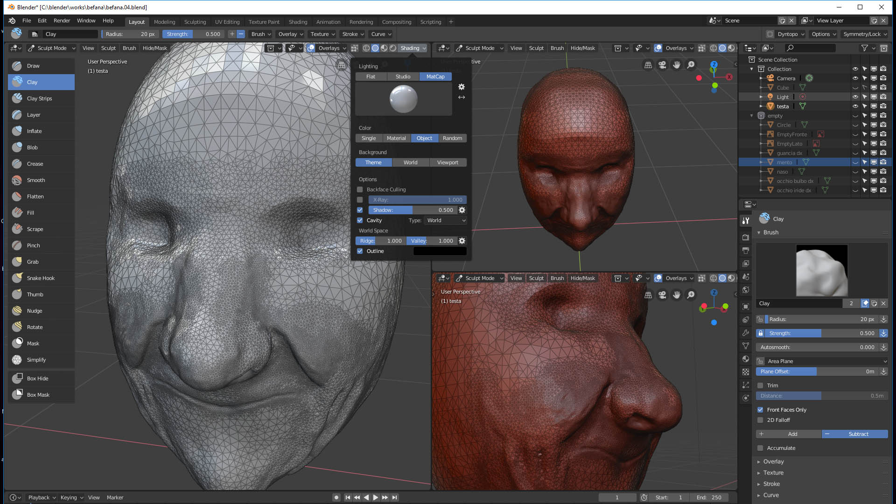This screenshot has height=504, width=896.
Task: Select the Pinch brush tool
Action: tap(41, 245)
